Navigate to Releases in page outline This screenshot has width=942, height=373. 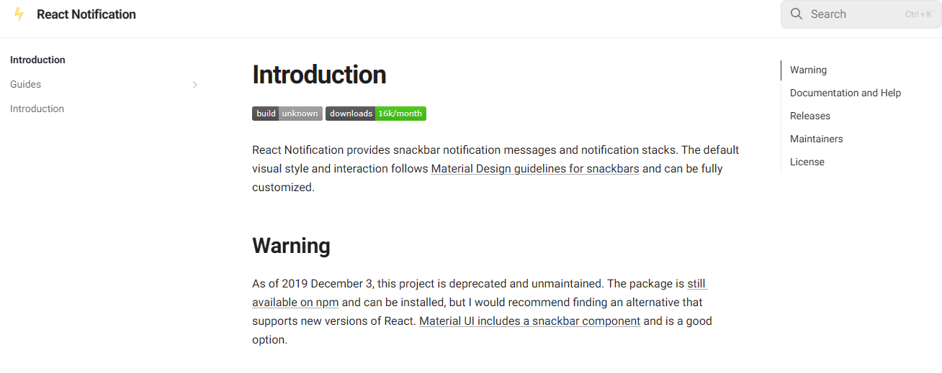[810, 116]
